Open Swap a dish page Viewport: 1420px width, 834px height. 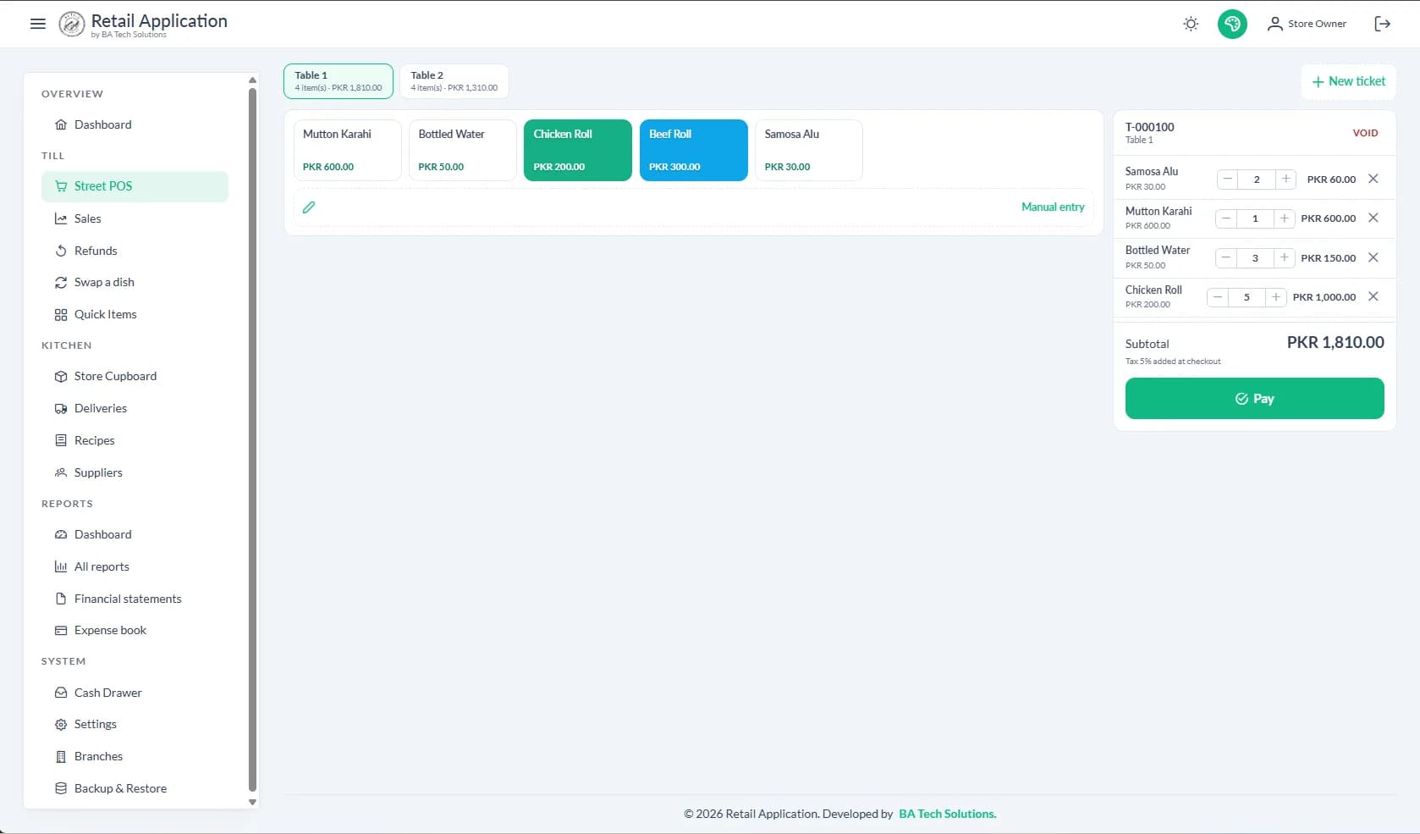pos(135,282)
